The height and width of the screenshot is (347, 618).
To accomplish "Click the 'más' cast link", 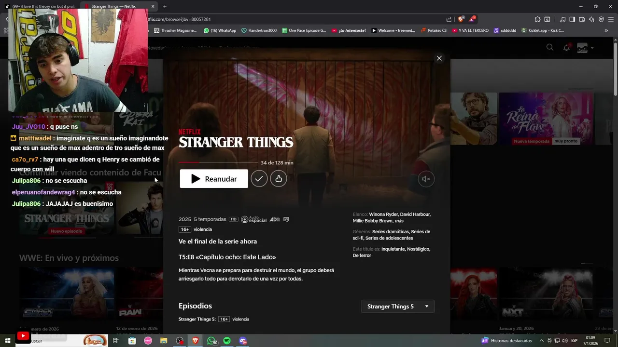I will tap(399, 221).
